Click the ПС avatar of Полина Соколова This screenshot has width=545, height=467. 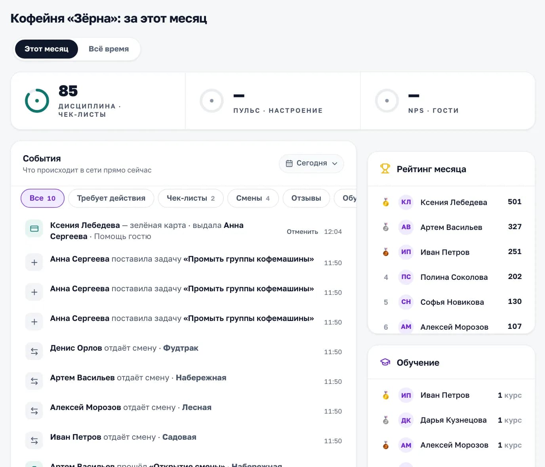click(406, 277)
